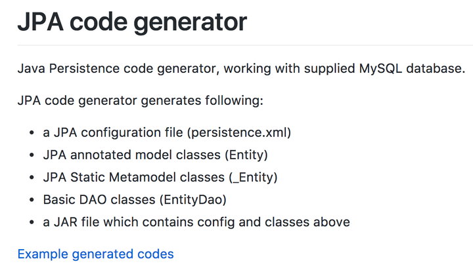Click the (Entity) text after model classes
Screen dimensions: 473x272
(x=246, y=155)
